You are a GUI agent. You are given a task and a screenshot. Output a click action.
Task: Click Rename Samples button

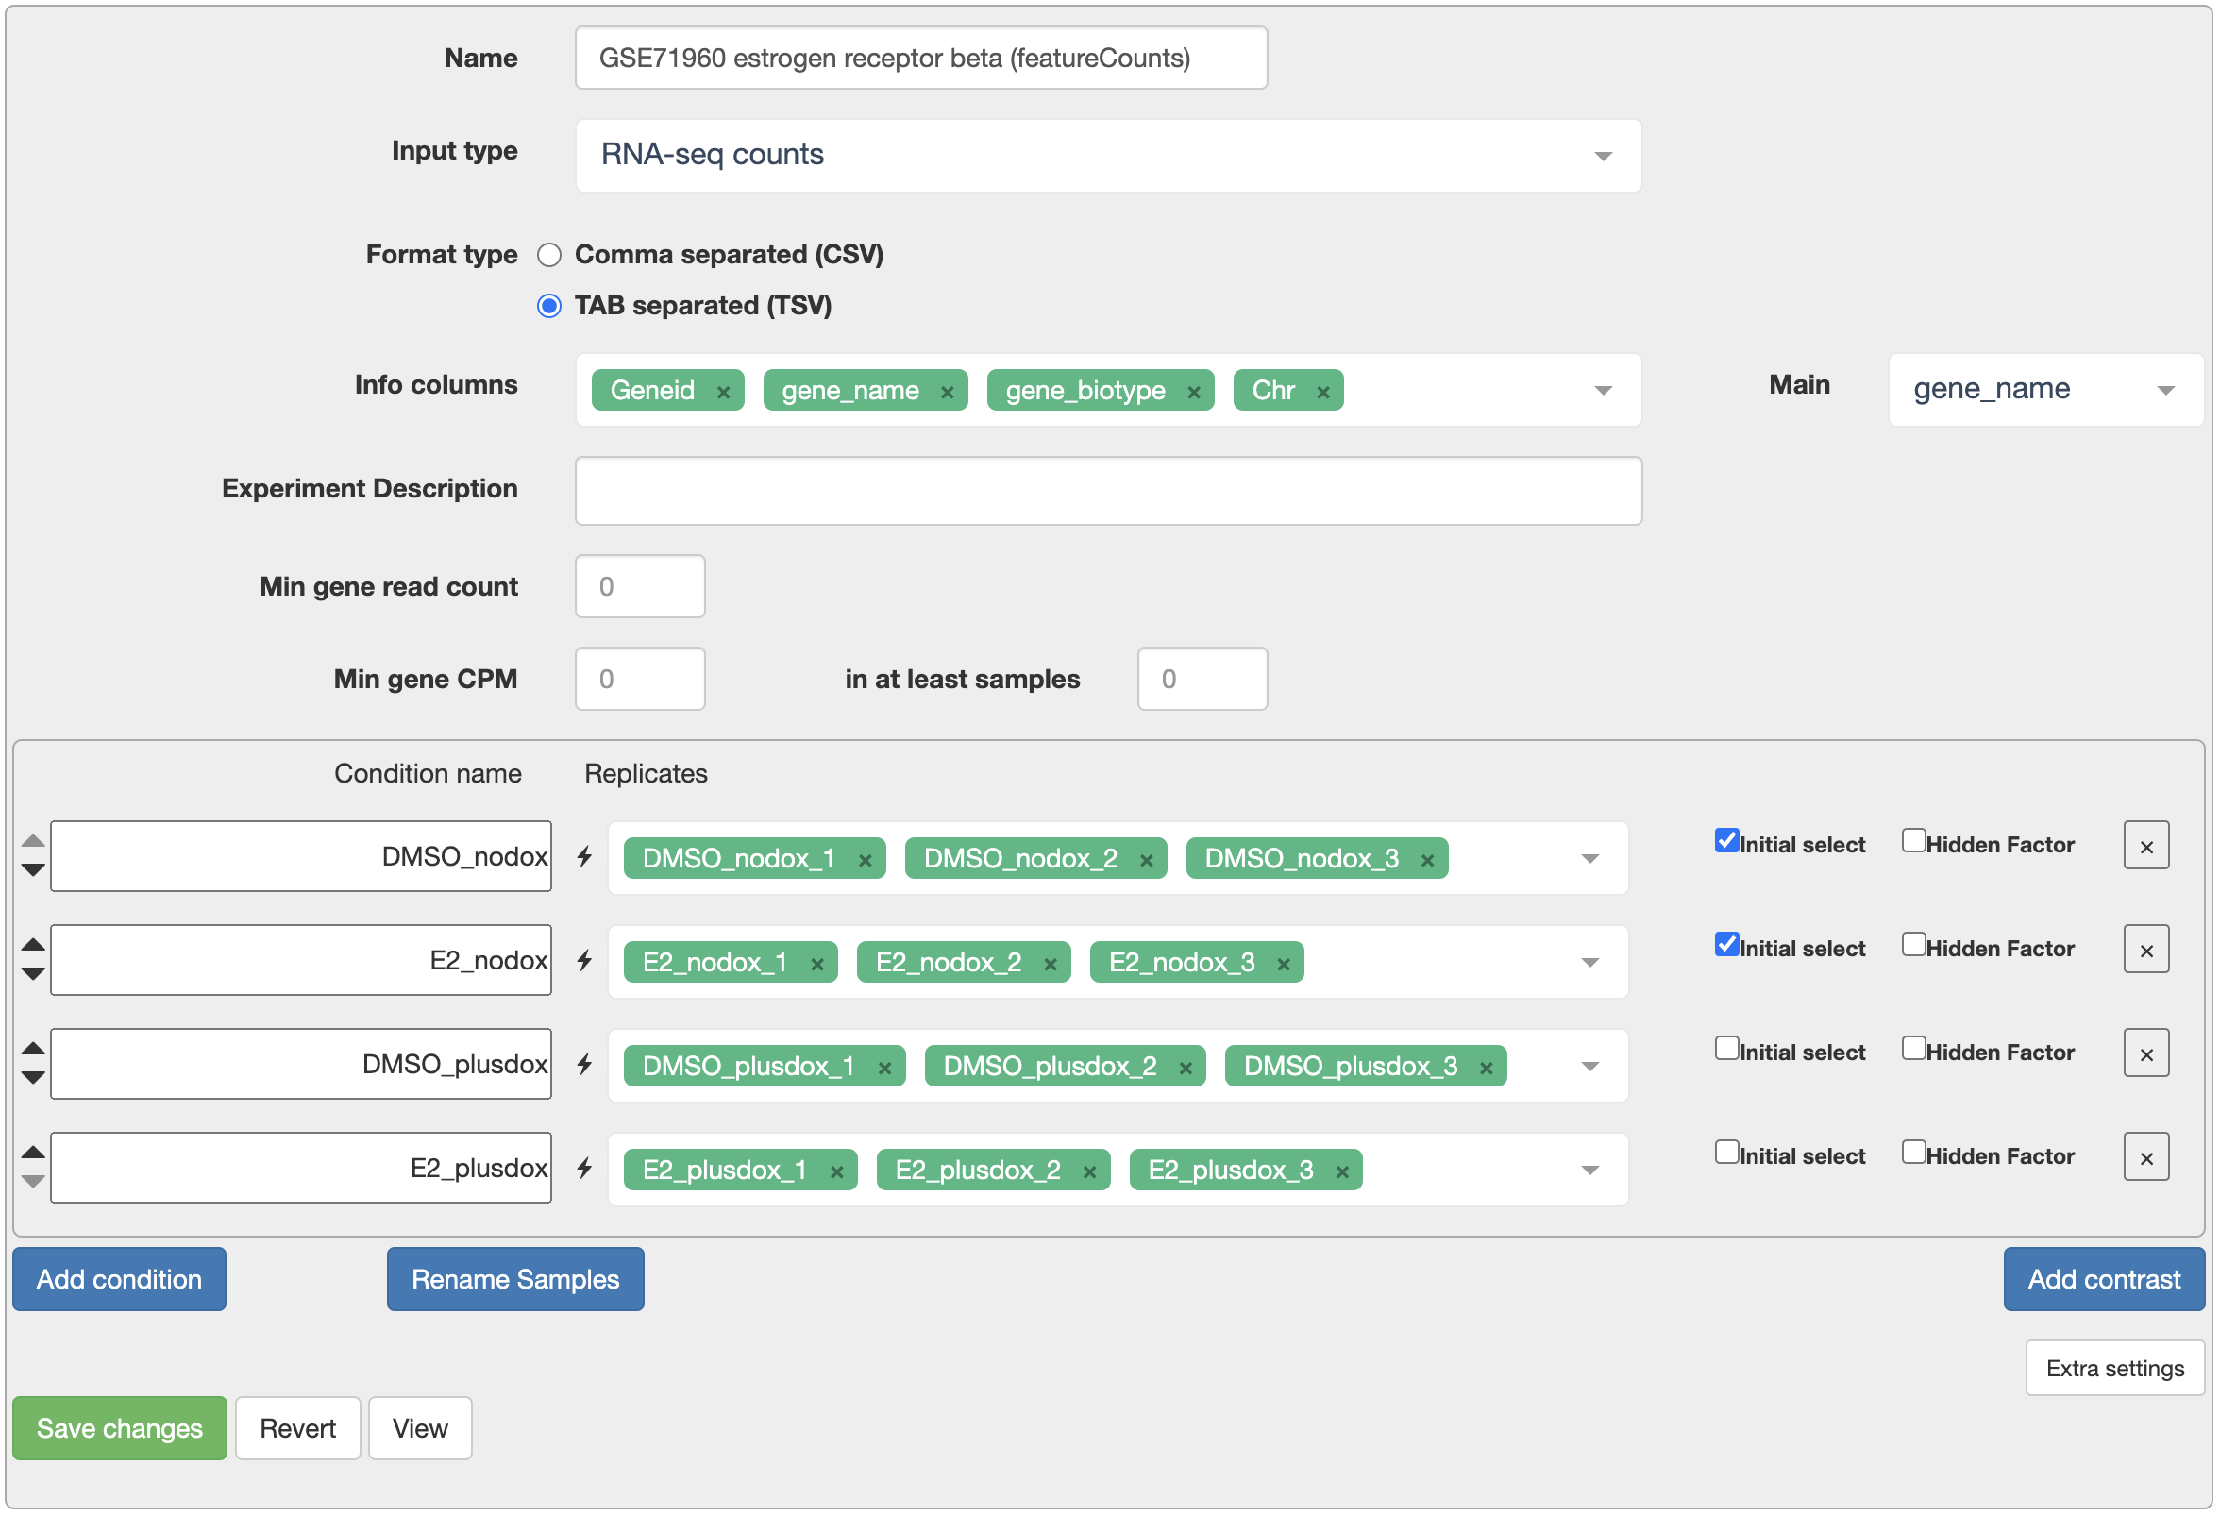[x=516, y=1281]
